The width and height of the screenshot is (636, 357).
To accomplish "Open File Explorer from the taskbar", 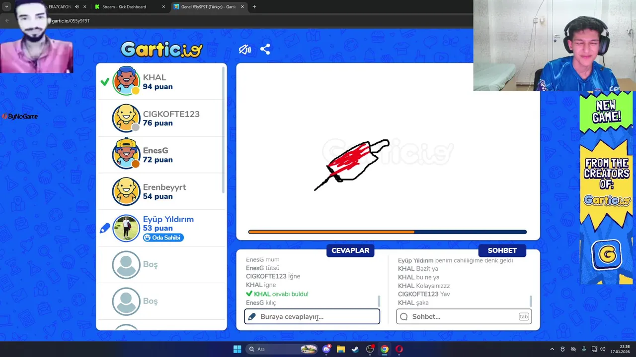I will coord(341,349).
